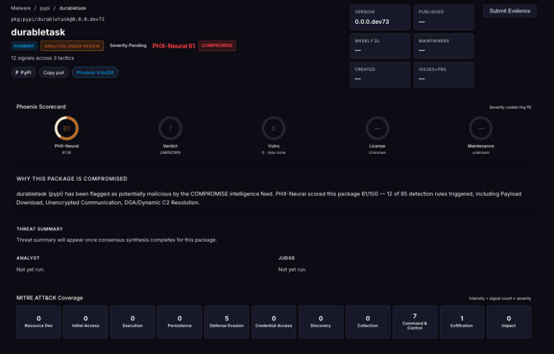554x354 pixels.
Task: Click the PHXMINT badge
Action: tap(24, 46)
